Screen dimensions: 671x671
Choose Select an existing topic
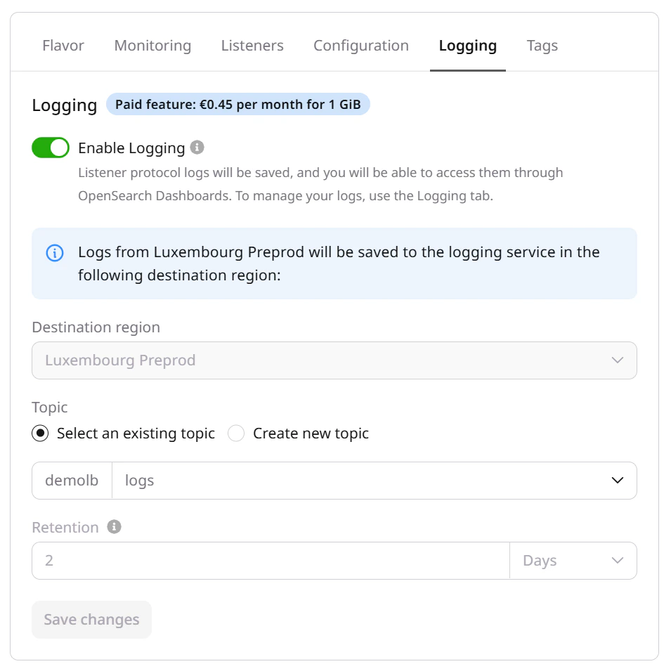pos(40,434)
